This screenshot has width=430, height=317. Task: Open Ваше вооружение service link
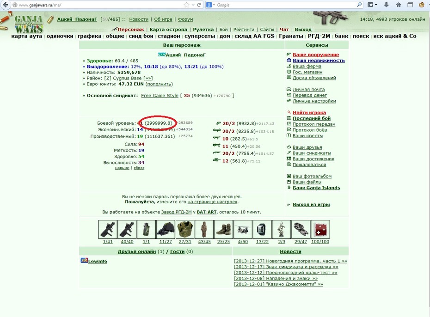point(316,55)
